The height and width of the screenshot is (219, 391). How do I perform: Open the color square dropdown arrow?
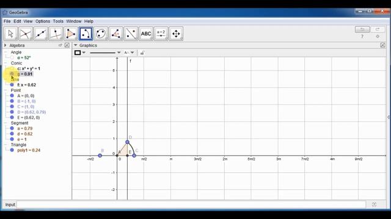[84, 53]
